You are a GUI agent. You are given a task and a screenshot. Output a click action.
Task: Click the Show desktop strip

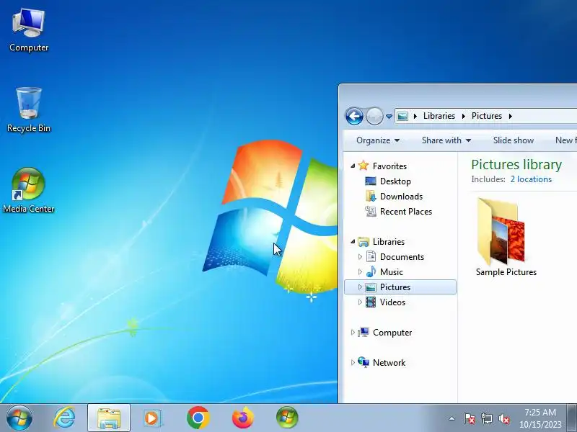click(572, 418)
